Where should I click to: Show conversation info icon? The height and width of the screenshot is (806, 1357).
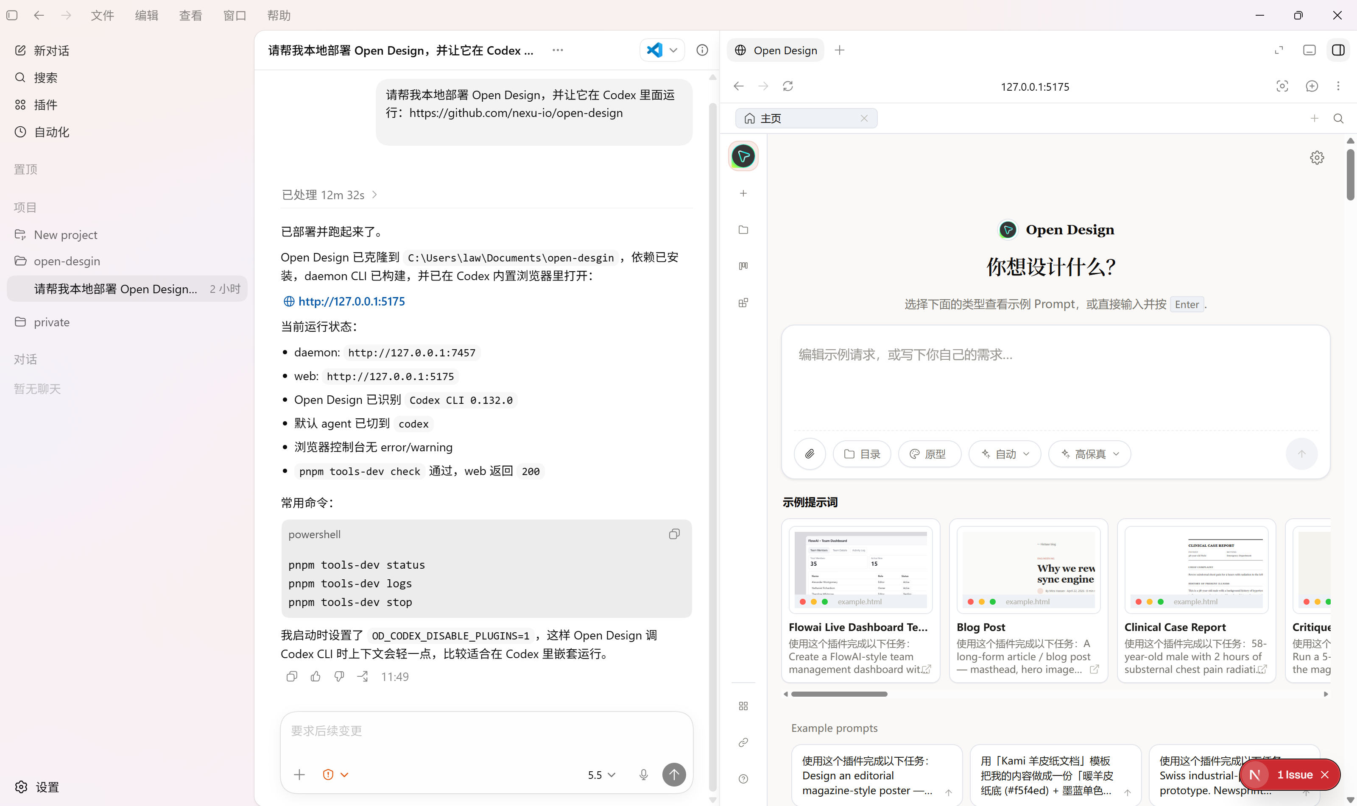702,50
